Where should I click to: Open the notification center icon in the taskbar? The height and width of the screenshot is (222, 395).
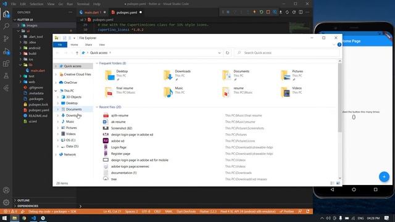[387, 218]
